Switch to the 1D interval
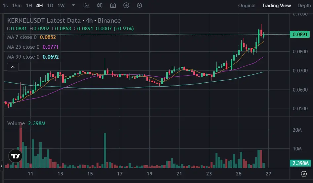 (x=50, y=6)
